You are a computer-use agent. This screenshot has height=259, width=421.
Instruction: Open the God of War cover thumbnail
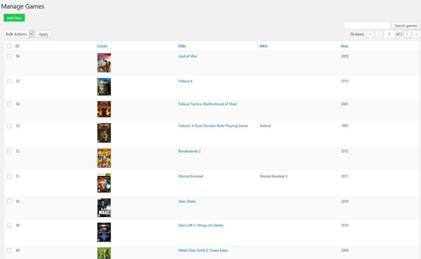104,63
